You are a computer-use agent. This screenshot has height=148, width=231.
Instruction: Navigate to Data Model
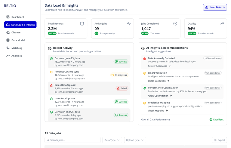pos(18,40)
